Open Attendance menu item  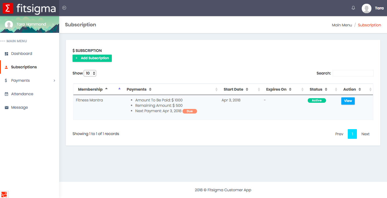coord(22,94)
